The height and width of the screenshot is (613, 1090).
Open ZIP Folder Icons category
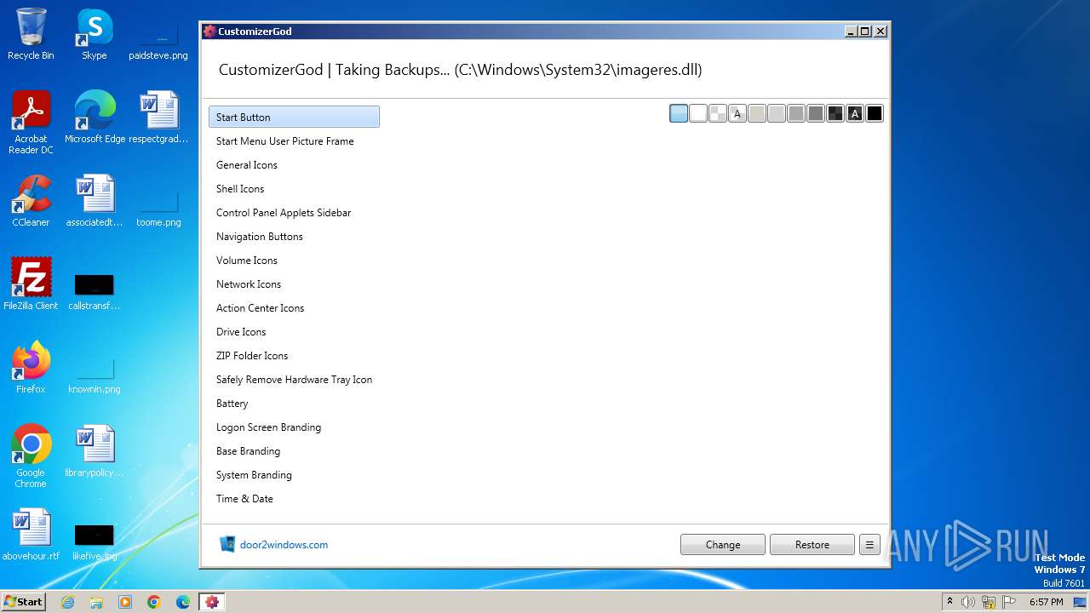tap(294, 356)
